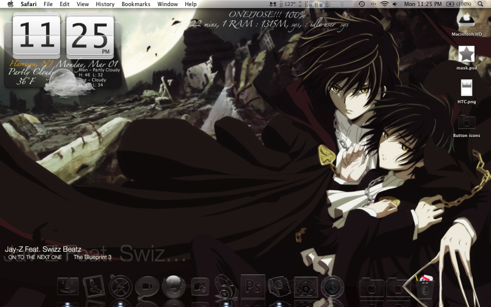
Task: Open the Help menu
Action: [x=191, y=4]
